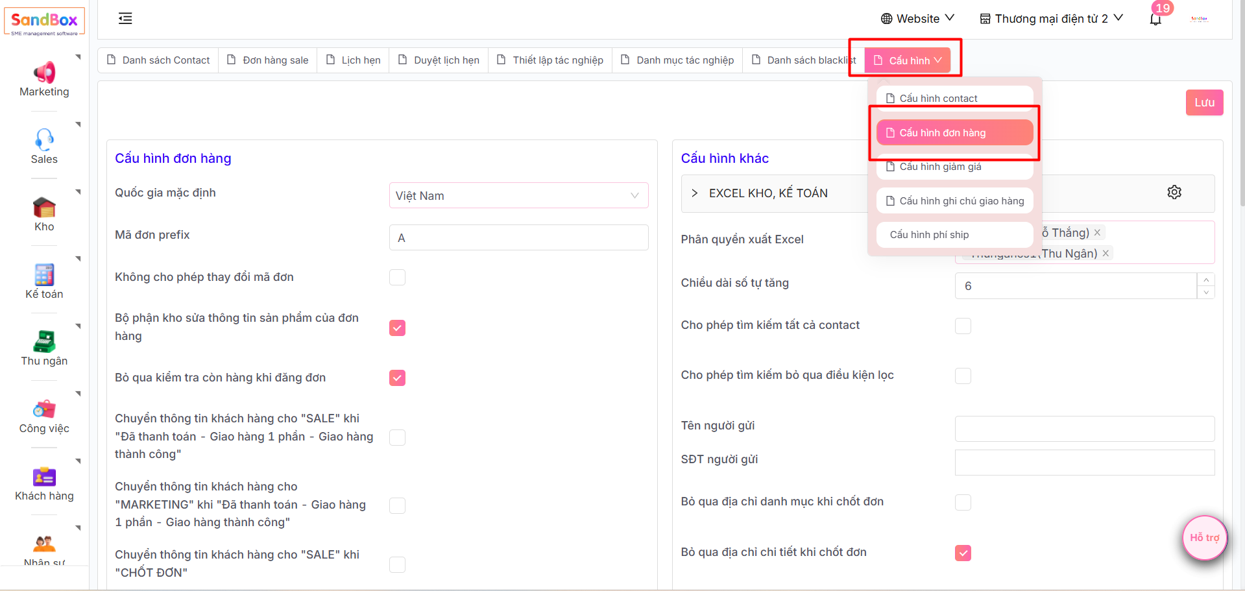Open the Kế toán calculator icon
This screenshot has width=1245, height=591.
44,275
